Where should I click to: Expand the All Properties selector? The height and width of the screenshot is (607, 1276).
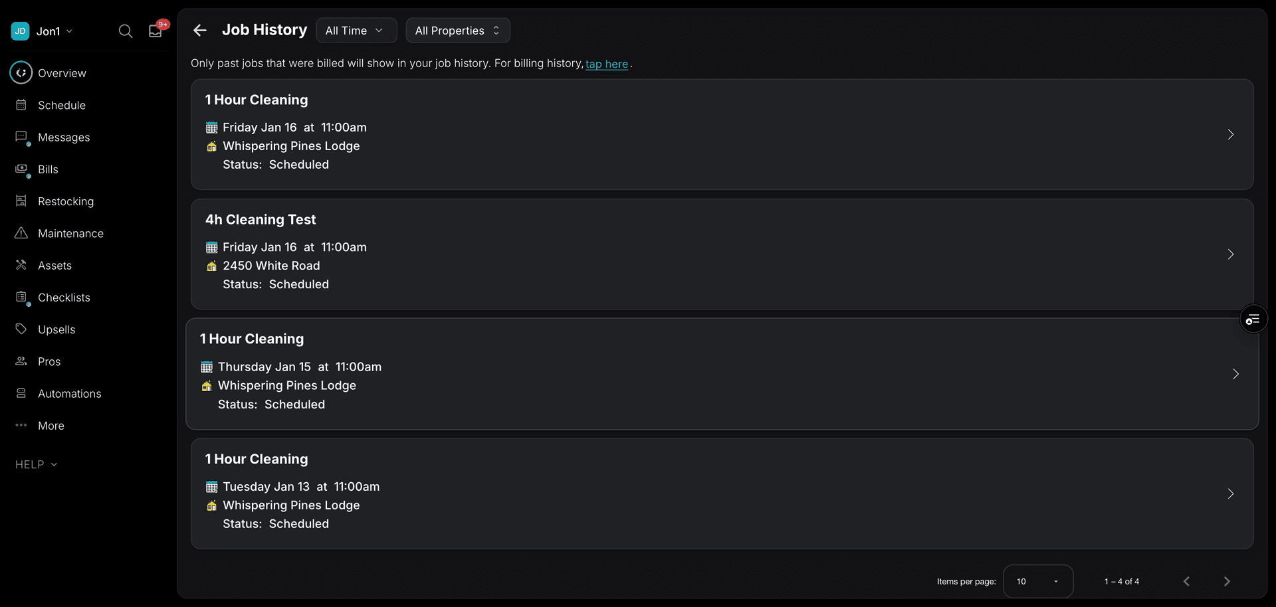[x=457, y=31]
